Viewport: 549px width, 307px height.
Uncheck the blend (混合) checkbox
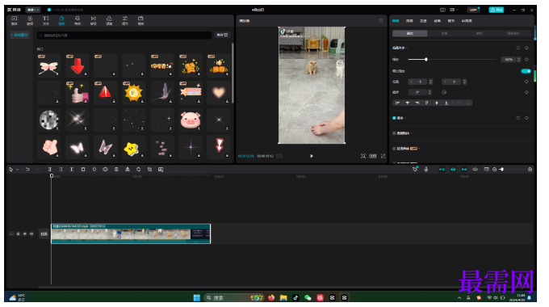[x=394, y=118]
